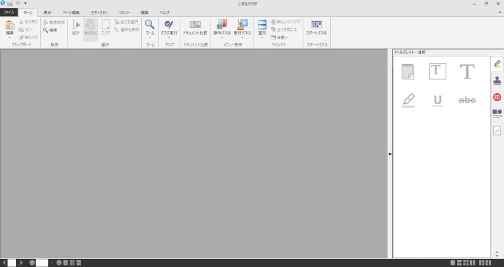Switch to the ヘルプ tab
The height and width of the screenshot is (267, 504).
[164, 12]
